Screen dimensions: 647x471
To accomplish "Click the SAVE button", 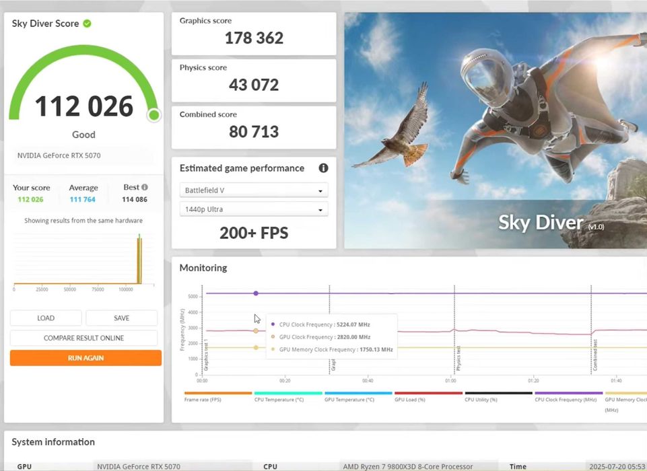I will (121, 318).
